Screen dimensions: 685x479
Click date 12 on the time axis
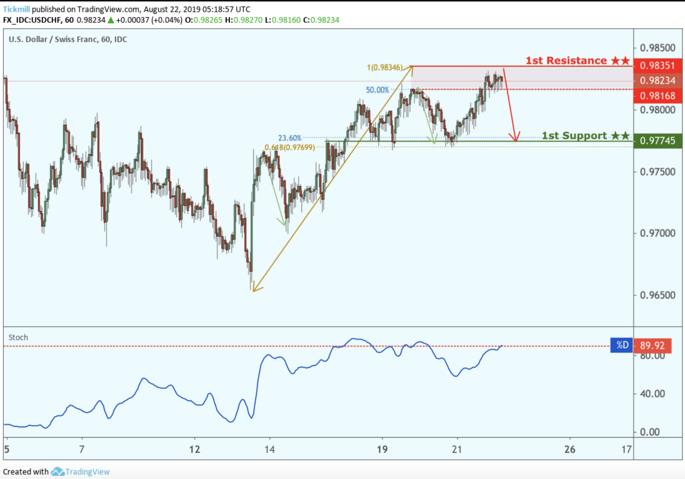pyautogui.click(x=195, y=449)
